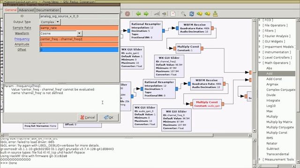Open the Waveform Cosine dropdown arrow
This screenshot has width=300, height=168.
coord(79,33)
